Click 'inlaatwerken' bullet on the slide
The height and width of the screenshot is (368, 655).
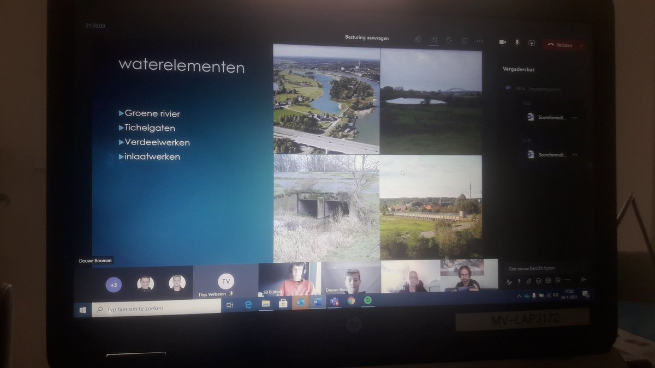tap(152, 156)
